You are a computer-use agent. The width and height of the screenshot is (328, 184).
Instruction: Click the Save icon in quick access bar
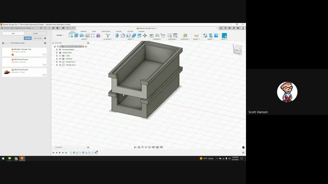[63, 28]
